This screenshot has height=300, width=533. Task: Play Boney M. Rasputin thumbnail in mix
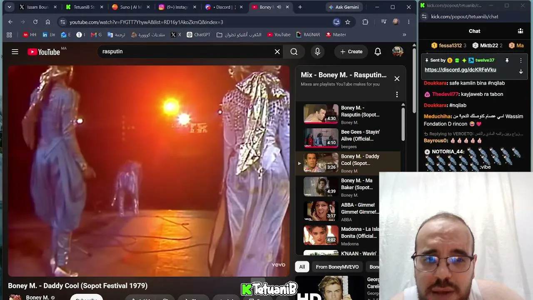321,114
